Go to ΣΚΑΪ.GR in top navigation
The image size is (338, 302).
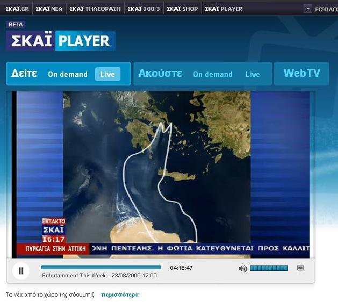coord(17,9)
